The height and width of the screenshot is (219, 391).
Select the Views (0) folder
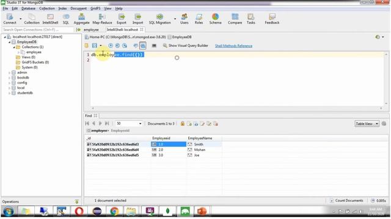[29, 57]
